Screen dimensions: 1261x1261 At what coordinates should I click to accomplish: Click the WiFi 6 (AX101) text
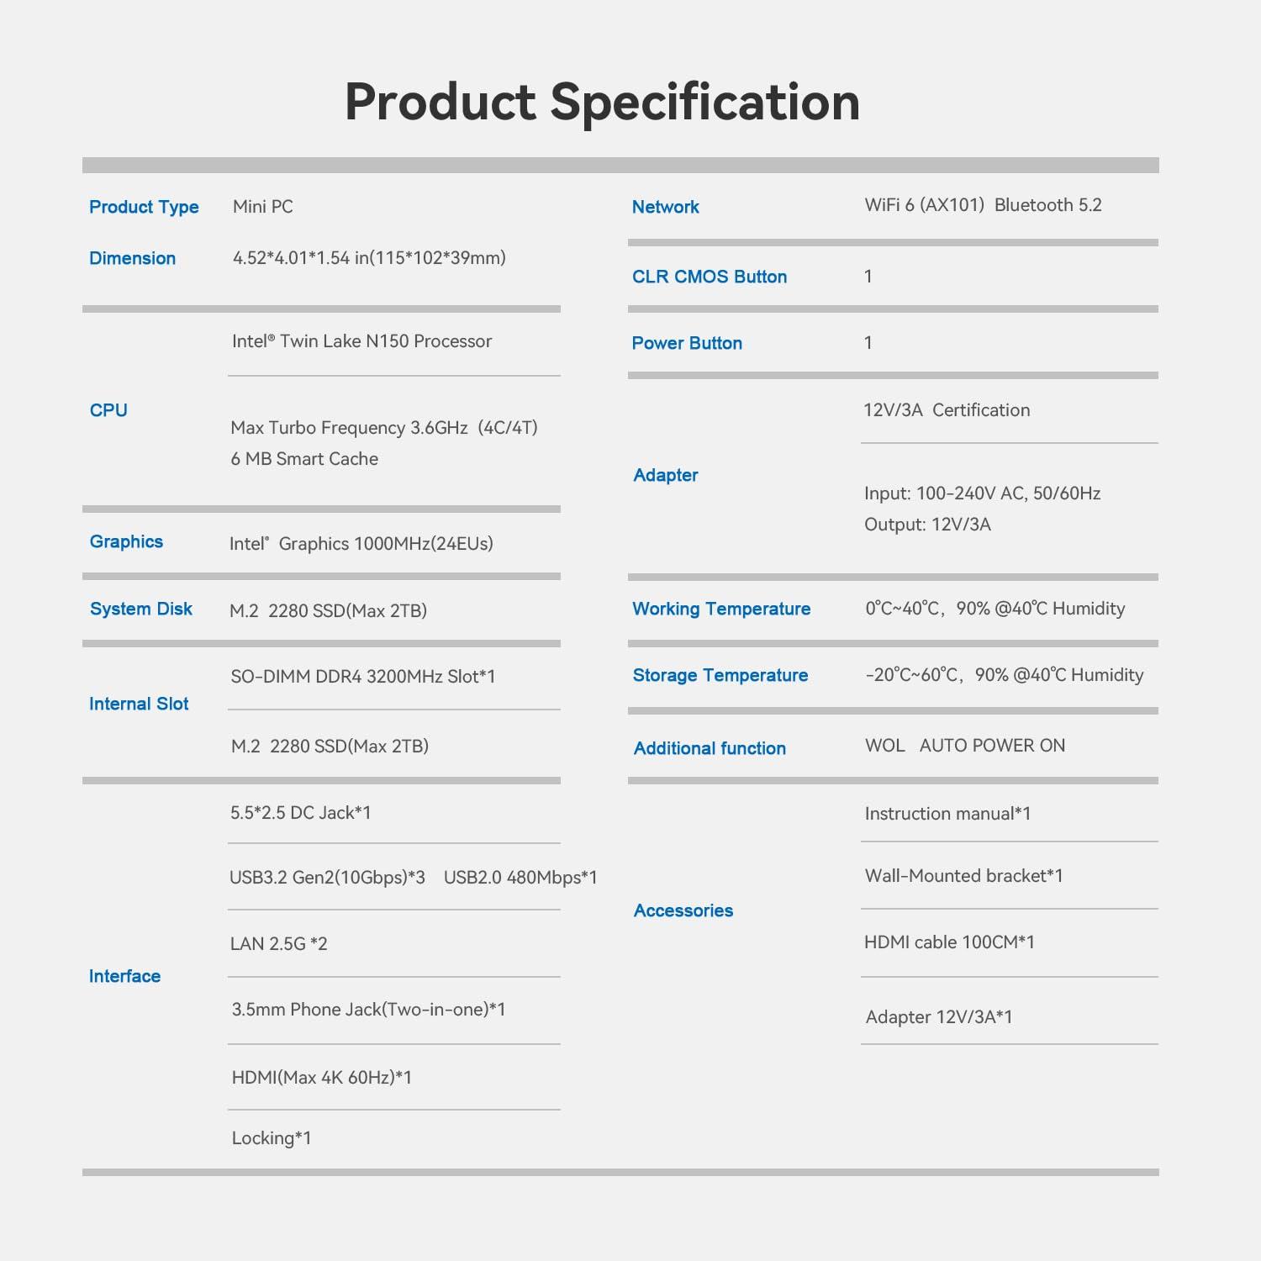[x=924, y=205]
